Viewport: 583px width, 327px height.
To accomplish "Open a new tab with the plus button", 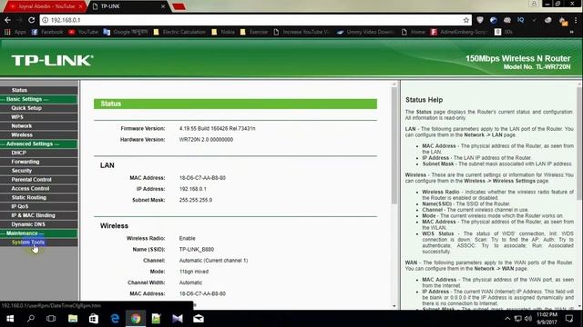I will click(179, 6).
